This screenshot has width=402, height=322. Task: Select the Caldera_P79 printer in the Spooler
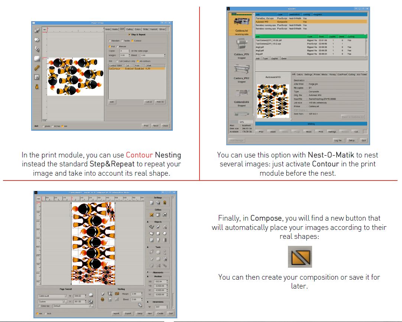tap(241, 48)
